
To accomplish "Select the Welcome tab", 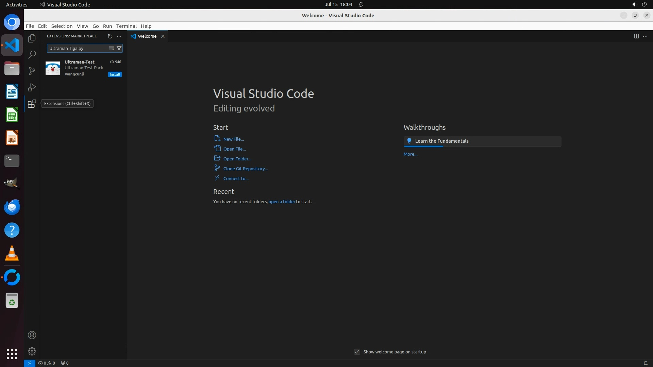I will [147, 36].
